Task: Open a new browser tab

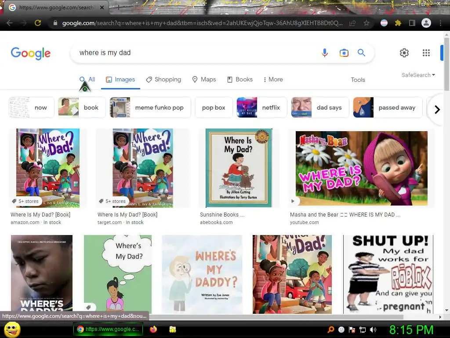Action: coord(118,7)
